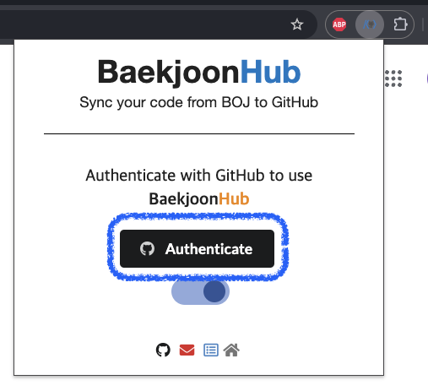
Task: Click the red email envelope icon
Action: click(x=187, y=350)
